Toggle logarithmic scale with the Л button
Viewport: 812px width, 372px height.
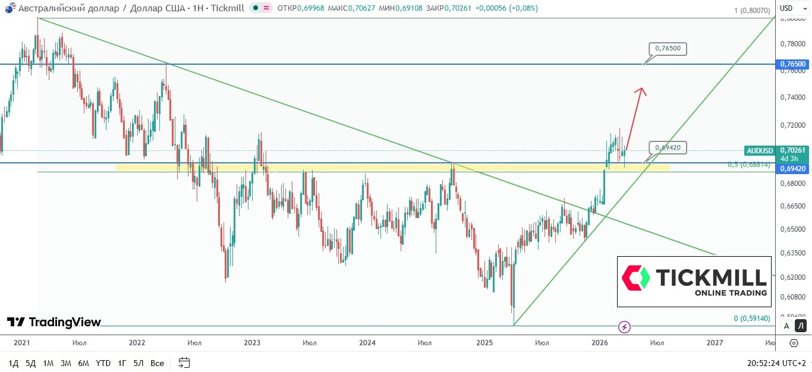pos(800,326)
